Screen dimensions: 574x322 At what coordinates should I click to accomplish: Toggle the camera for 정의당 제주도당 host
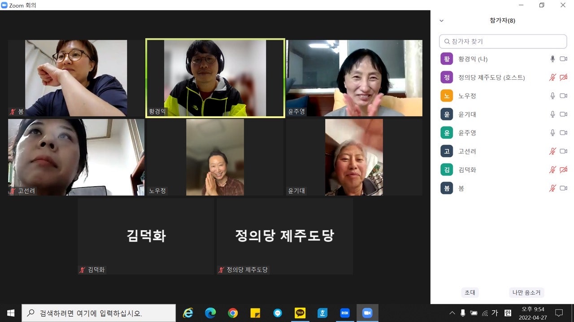[x=564, y=77]
